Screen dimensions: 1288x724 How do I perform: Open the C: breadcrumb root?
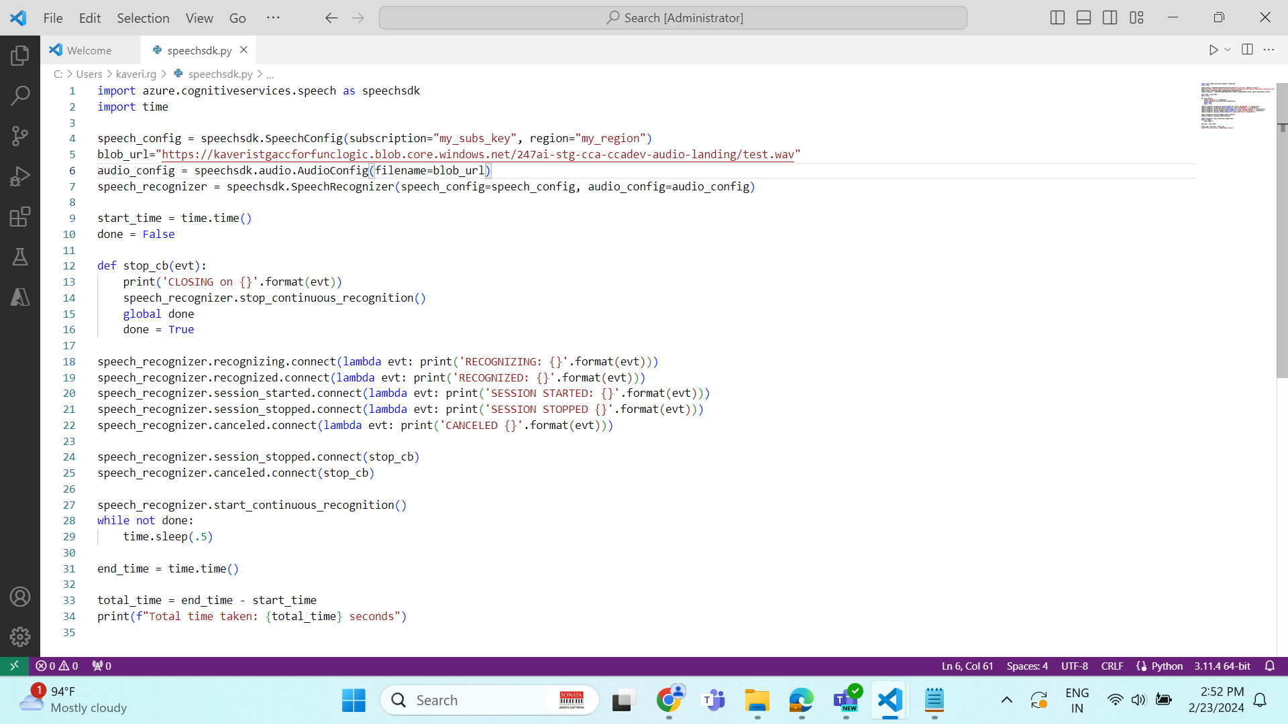pyautogui.click(x=58, y=74)
